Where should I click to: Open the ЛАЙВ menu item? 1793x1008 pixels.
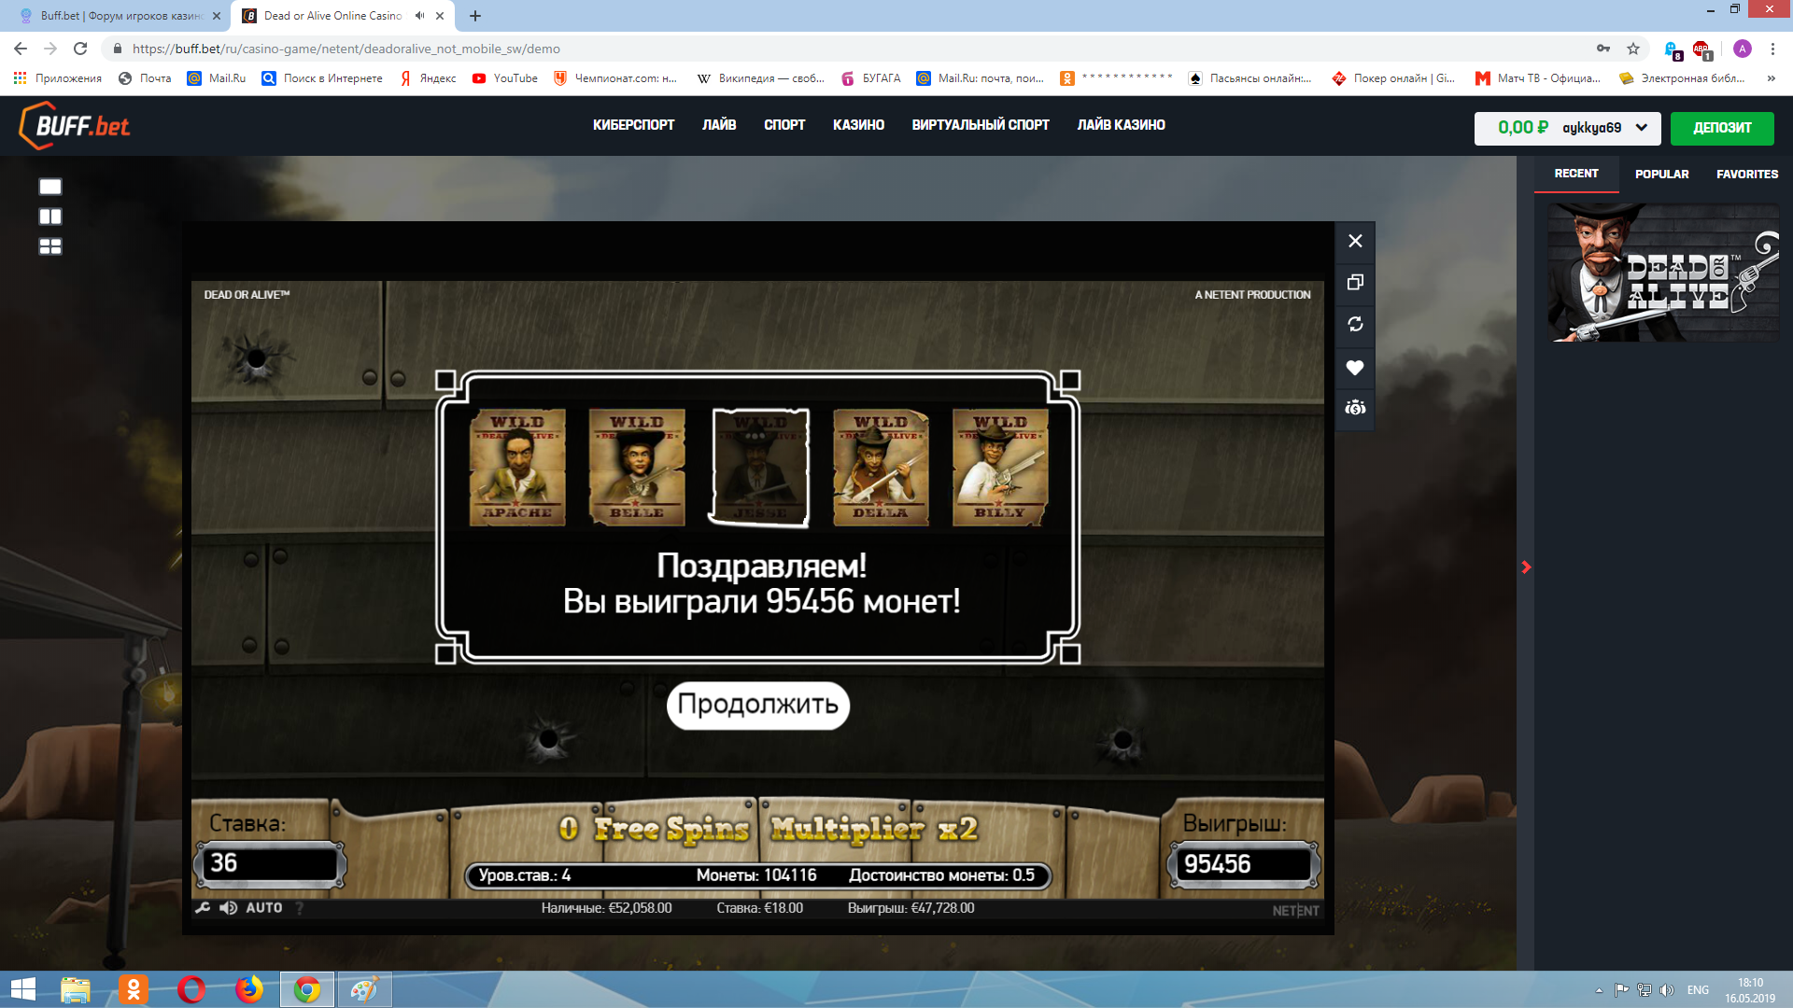pyautogui.click(x=719, y=125)
